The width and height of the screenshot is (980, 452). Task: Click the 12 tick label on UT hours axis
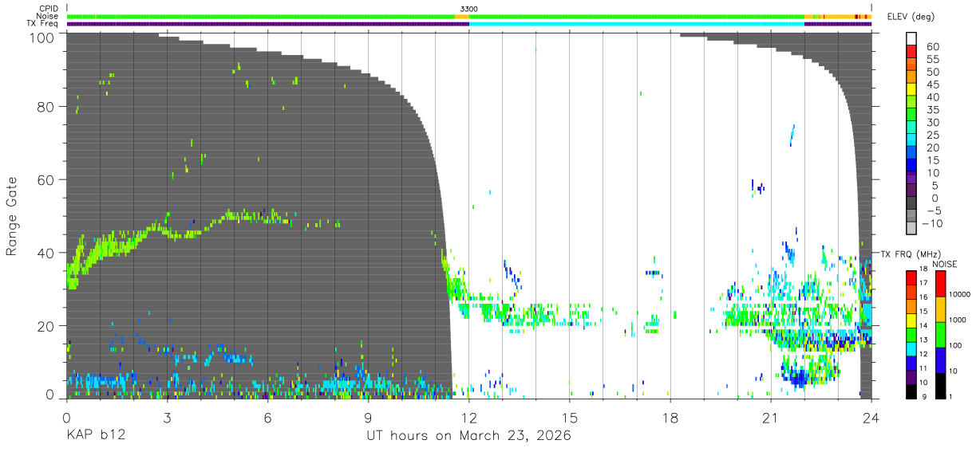(468, 417)
